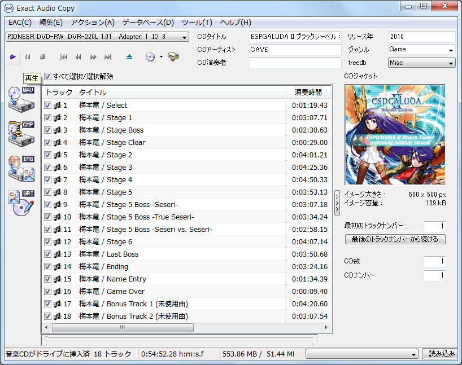
Task: Open the EAC(C) menu
Action: 20,23
